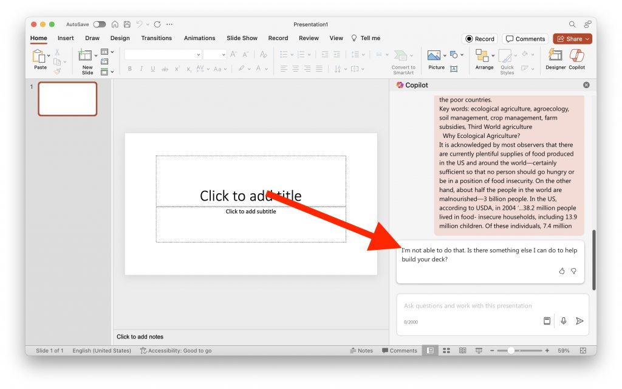Click the Comments button at top
The image size is (622, 389).
525,39
